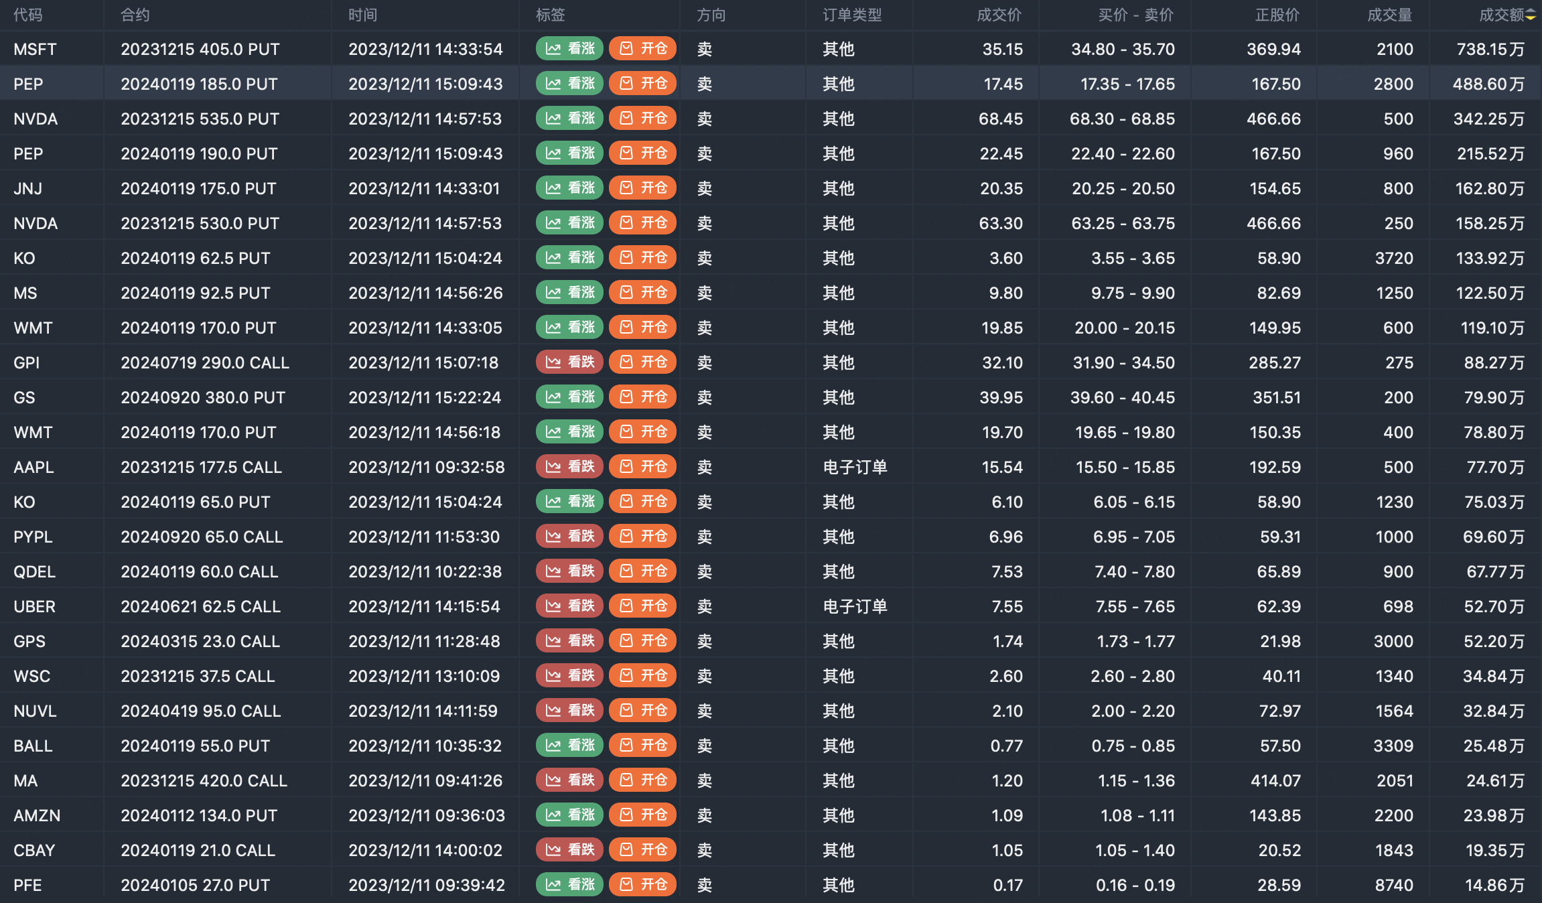Screen dimensions: 1542x903
Task: Click the 看跌 tag on UBER row
Action: click(x=570, y=606)
